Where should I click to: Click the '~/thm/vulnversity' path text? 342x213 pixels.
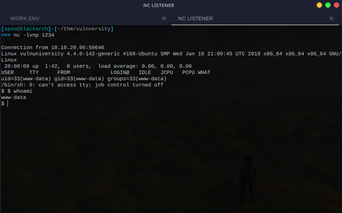pos(84,29)
